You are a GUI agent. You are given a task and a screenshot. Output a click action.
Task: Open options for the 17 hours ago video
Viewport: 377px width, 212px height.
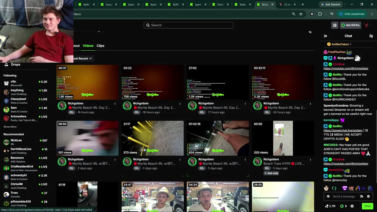[x=245, y=104]
